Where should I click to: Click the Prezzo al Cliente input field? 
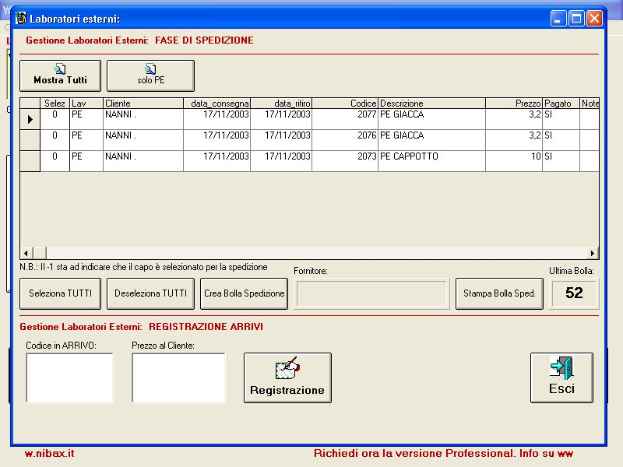coord(178,378)
